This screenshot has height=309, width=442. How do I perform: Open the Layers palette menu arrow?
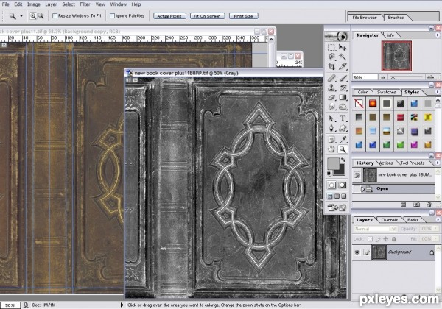point(438,219)
